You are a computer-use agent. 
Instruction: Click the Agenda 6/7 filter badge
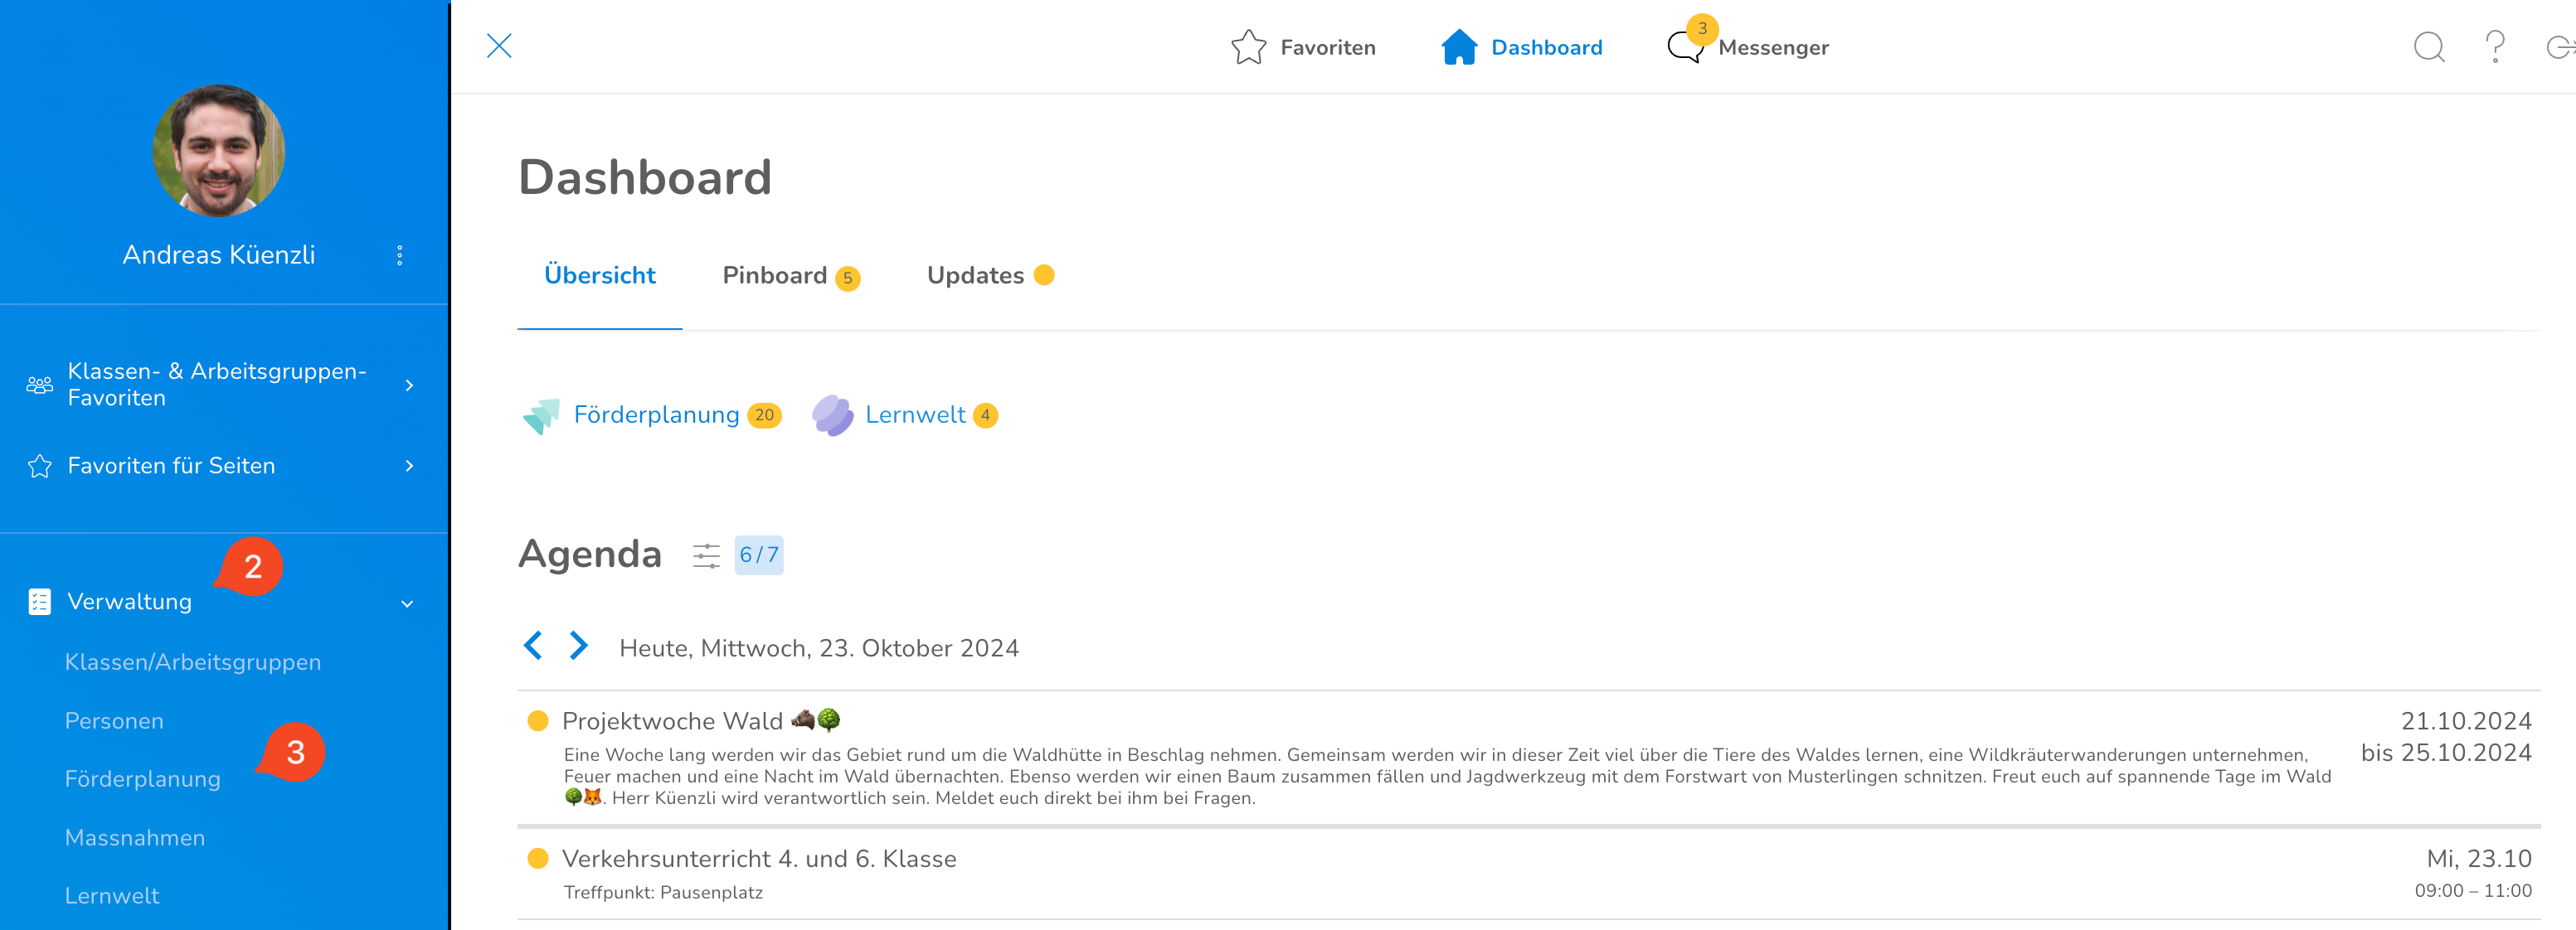pos(758,555)
